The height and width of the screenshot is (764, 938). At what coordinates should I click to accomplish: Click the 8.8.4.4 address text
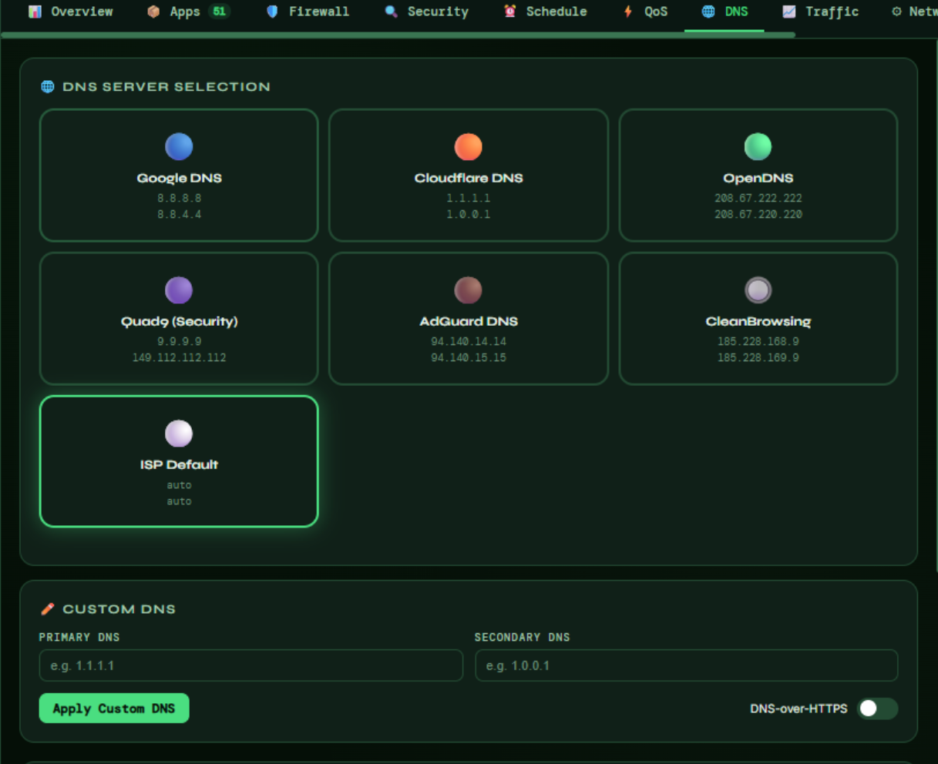[x=179, y=214]
